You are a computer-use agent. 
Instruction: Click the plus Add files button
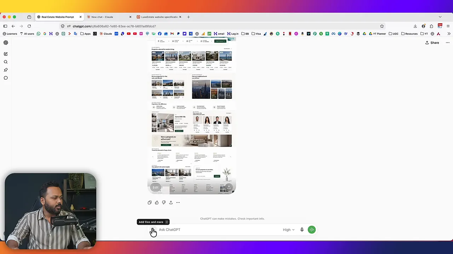[x=153, y=230]
